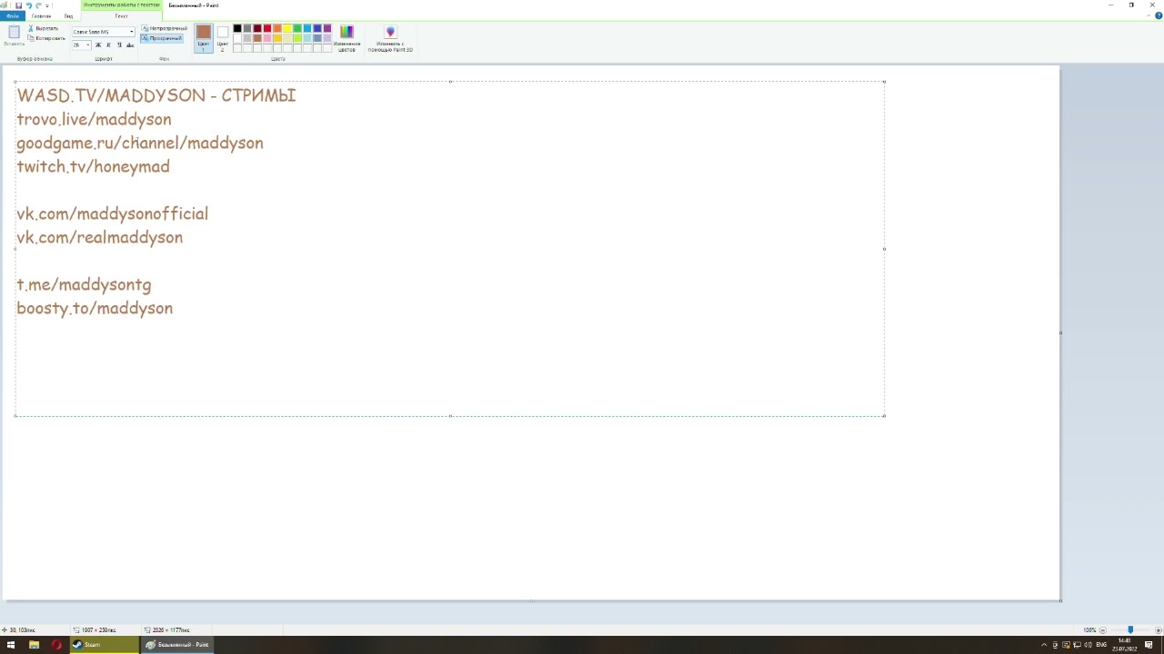Pick the orange palette color
This screenshot has width=1164, height=654.
pyautogui.click(x=277, y=29)
